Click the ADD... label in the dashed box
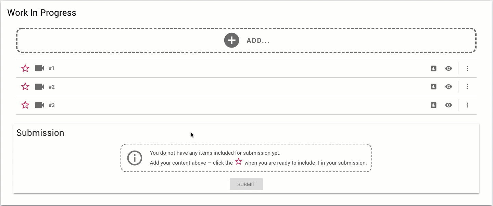Screen dimensions: 493x206 [258, 41]
